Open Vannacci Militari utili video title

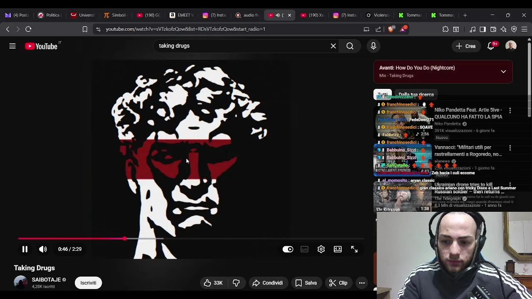pos(468,151)
